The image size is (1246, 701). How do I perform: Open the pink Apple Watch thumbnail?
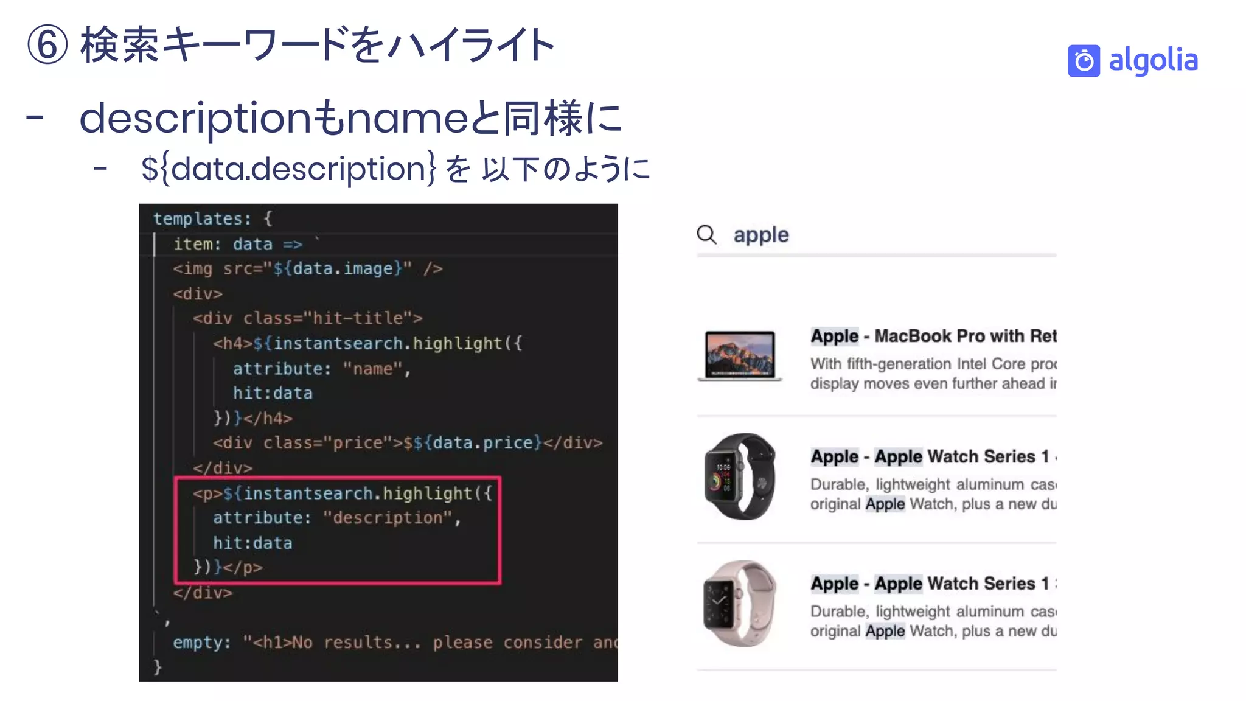click(740, 604)
